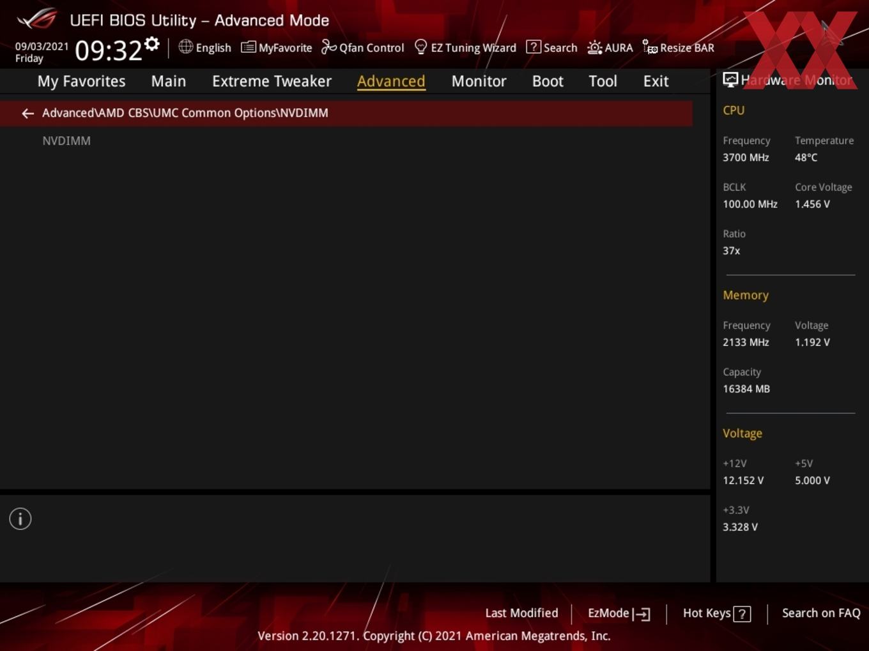The image size is (869, 651).
Task: Click the Qfan Control fan icon
Action: click(x=328, y=47)
